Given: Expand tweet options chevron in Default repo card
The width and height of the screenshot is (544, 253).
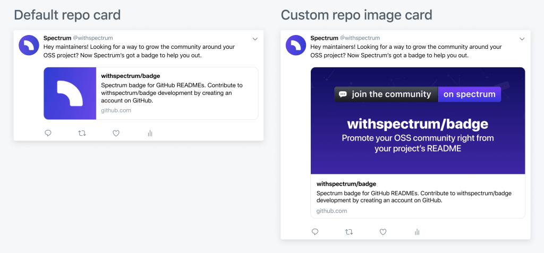Looking at the screenshot, I should [255, 39].
